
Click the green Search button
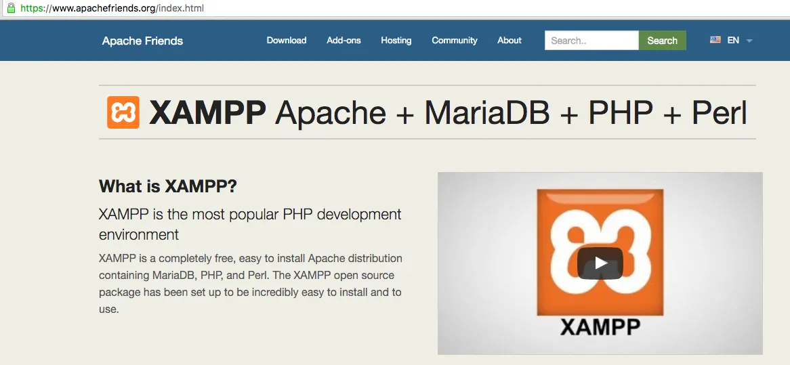(662, 40)
